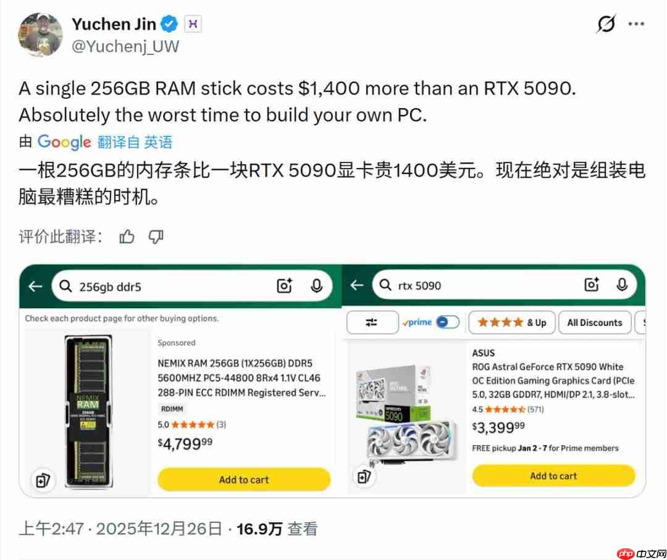Tap the microphone icon in the rtx 5090 search bar

click(621, 285)
